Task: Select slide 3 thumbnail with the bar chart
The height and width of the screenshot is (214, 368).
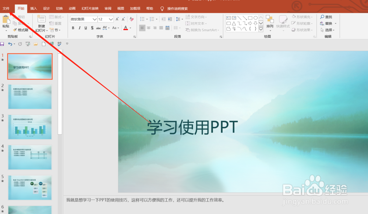Action: point(29,127)
